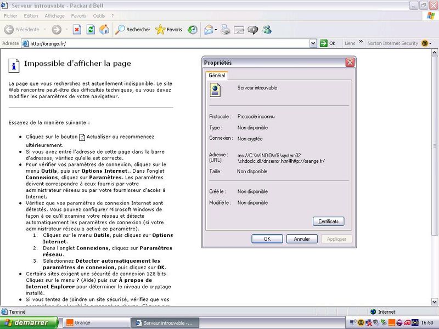Open the Outils menu
439x329 pixels.
tap(99, 16)
